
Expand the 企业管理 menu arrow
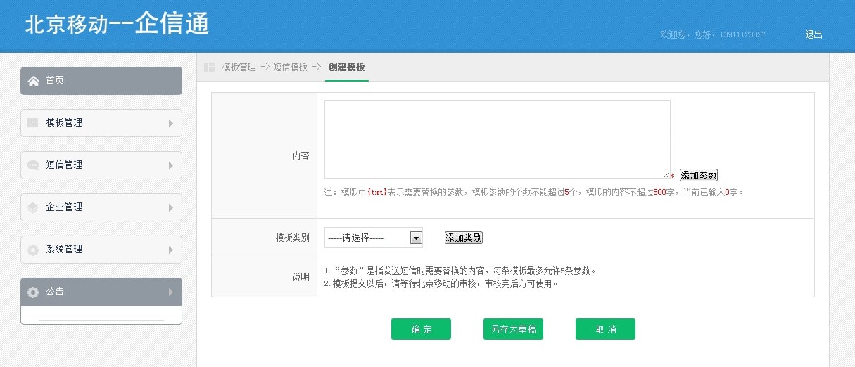171,207
